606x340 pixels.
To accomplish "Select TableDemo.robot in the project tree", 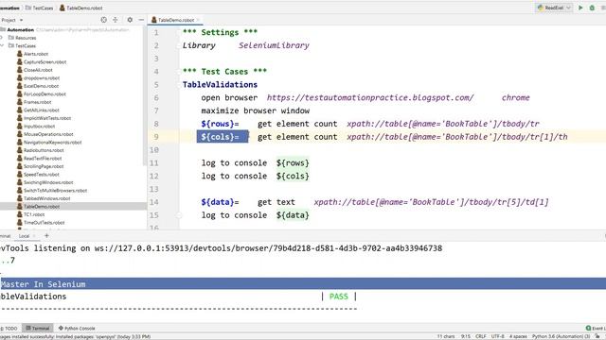I will [42, 207].
